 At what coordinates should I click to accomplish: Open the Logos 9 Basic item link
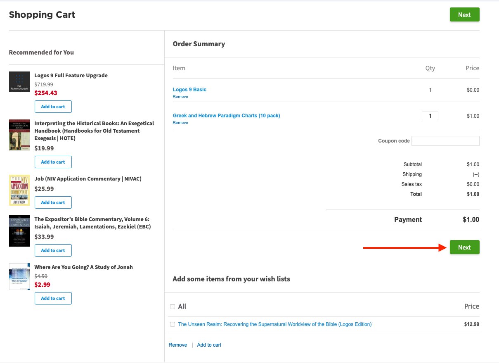(189, 90)
